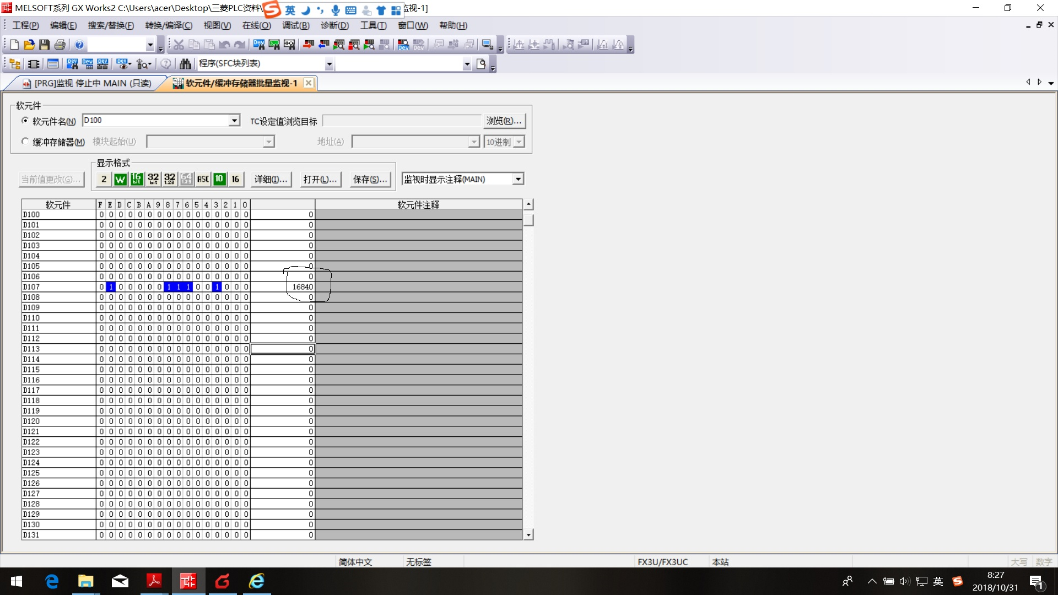This screenshot has height=595, width=1058.
Task: Select the ASC display format icon
Action: [203, 179]
